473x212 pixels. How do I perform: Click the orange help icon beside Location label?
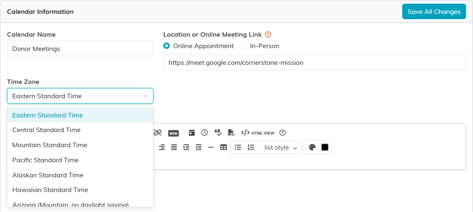[268, 35]
